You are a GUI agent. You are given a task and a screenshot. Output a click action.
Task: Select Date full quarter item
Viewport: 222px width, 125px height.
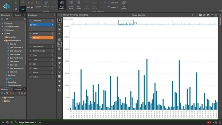tap(16, 51)
